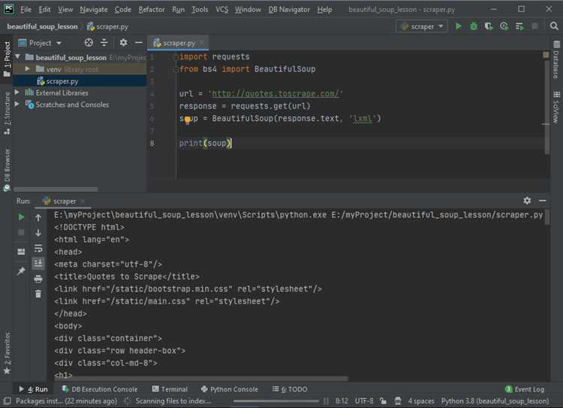This screenshot has width=563, height=408.
Task: Toggle the Favorites tool window
Action: click(x=7, y=353)
